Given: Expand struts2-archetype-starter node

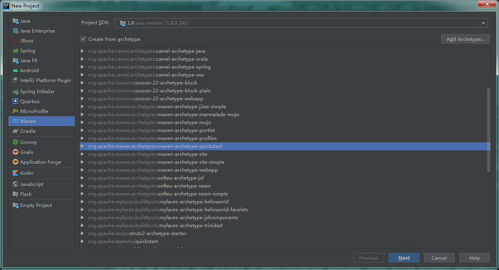Looking at the screenshot, I should 82,234.
